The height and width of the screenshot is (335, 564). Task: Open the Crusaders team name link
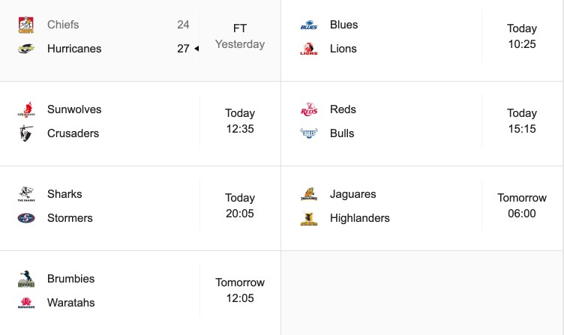coord(73,133)
